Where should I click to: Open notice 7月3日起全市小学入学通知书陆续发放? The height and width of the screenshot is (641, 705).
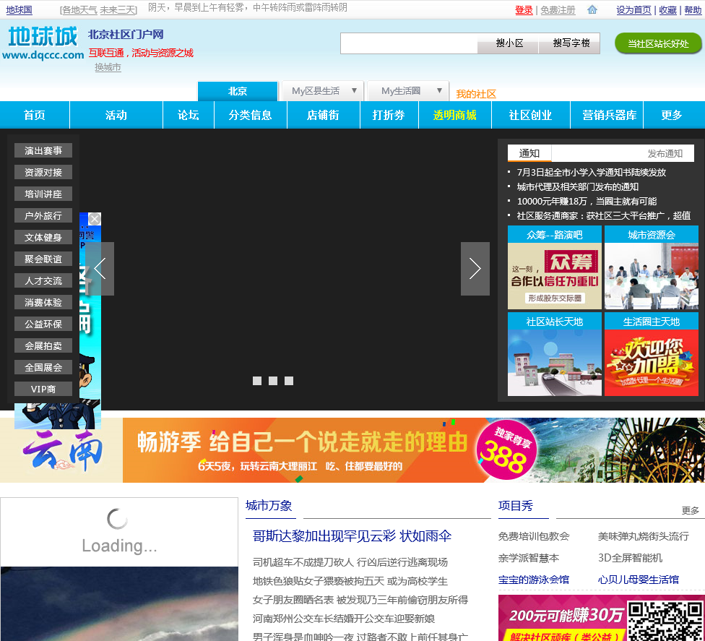click(592, 172)
